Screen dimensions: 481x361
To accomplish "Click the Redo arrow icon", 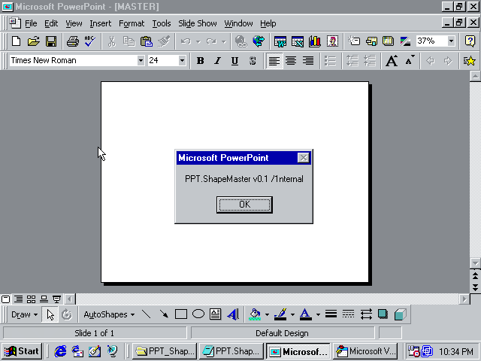I will pos(211,41).
